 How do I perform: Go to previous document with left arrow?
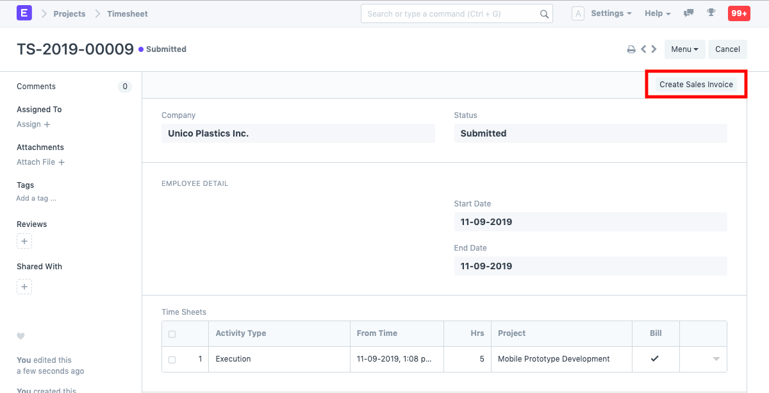[x=643, y=49]
